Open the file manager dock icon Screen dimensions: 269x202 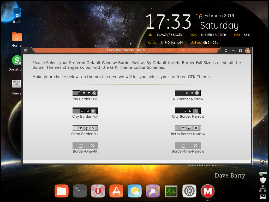62,191
